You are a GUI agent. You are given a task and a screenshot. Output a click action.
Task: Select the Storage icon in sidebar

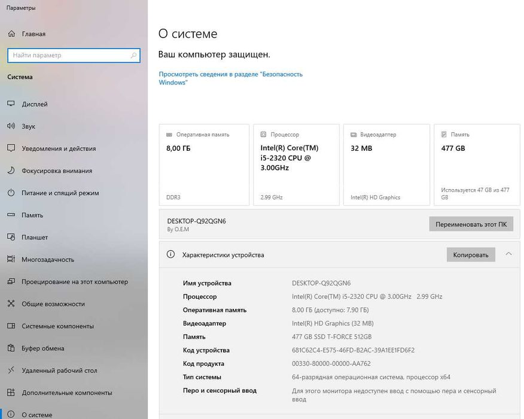(x=11, y=215)
